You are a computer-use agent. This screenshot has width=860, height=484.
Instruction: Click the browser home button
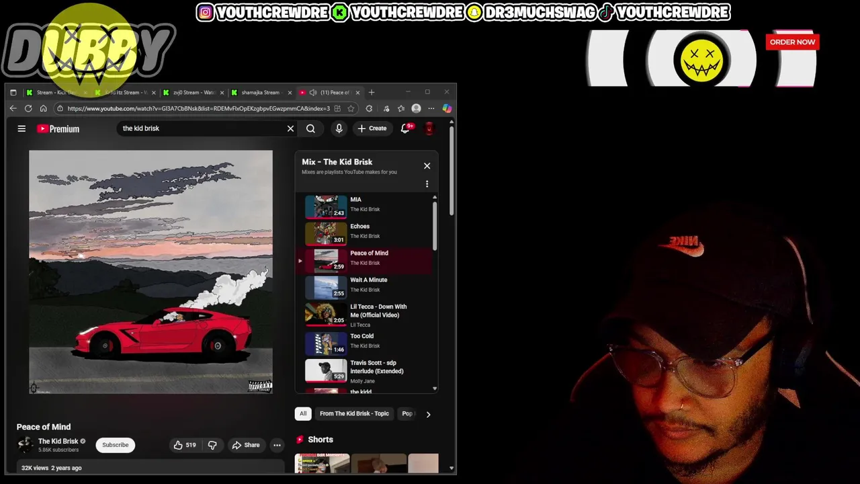point(44,108)
